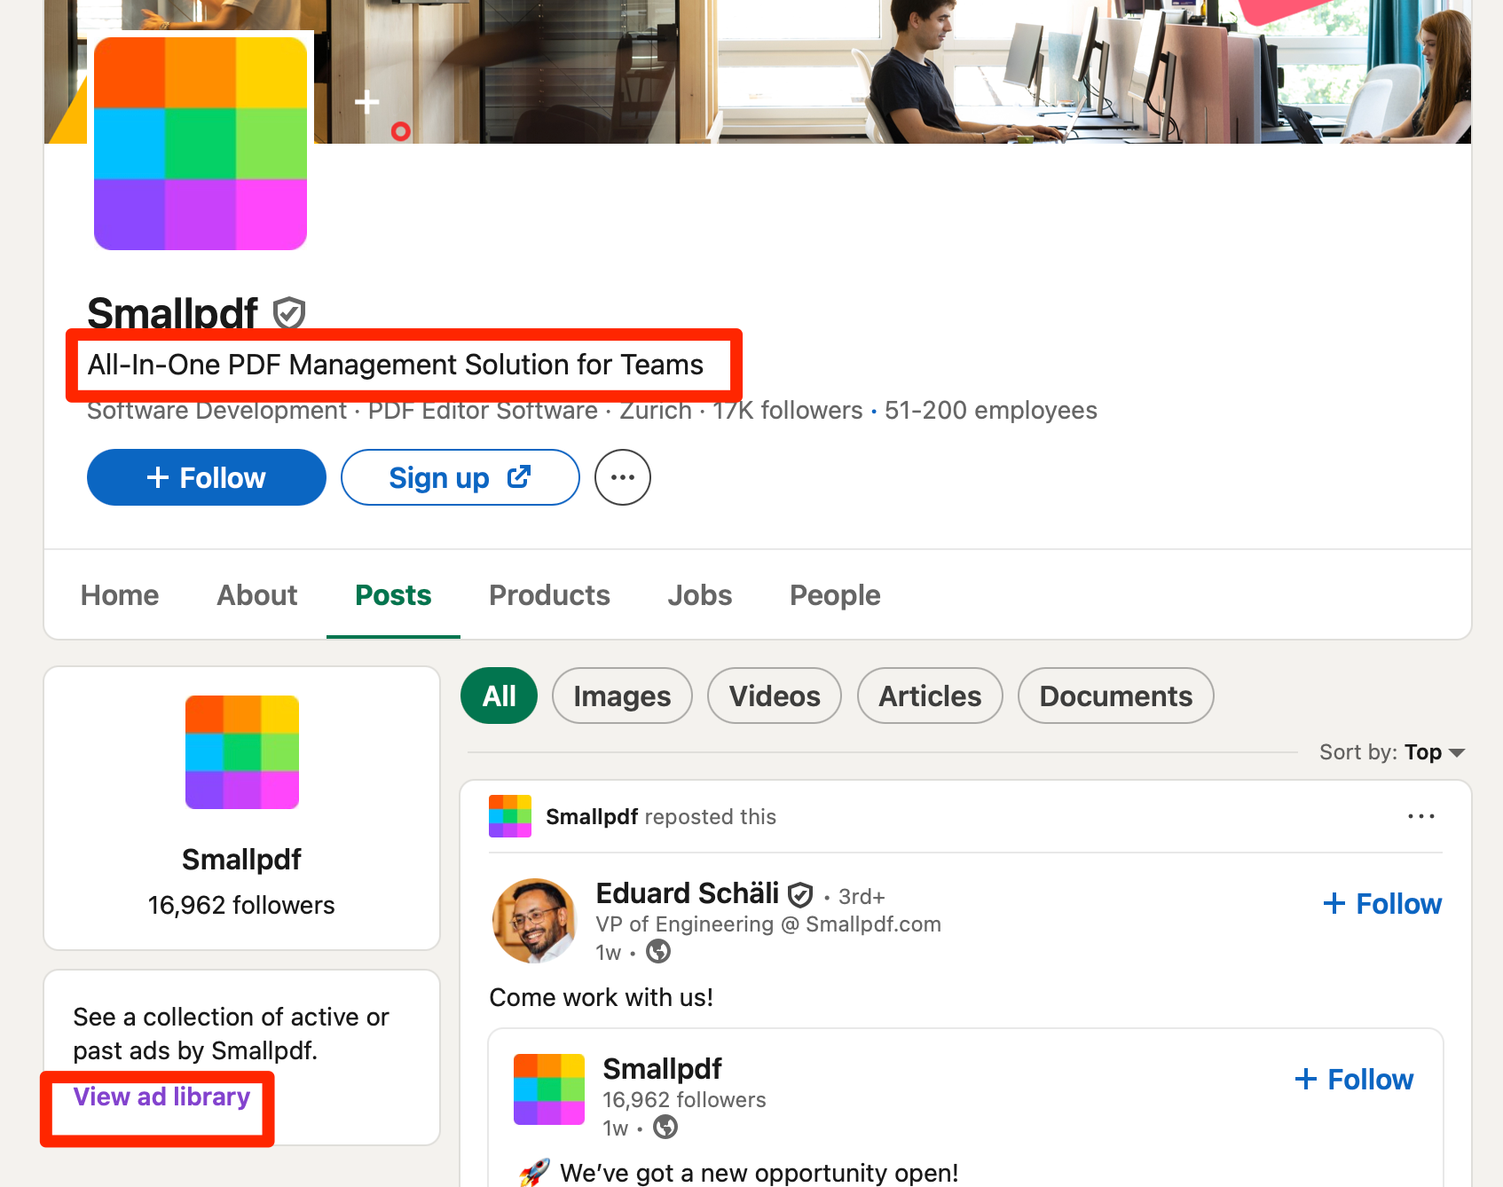Select the All posts filter

coord(500,696)
